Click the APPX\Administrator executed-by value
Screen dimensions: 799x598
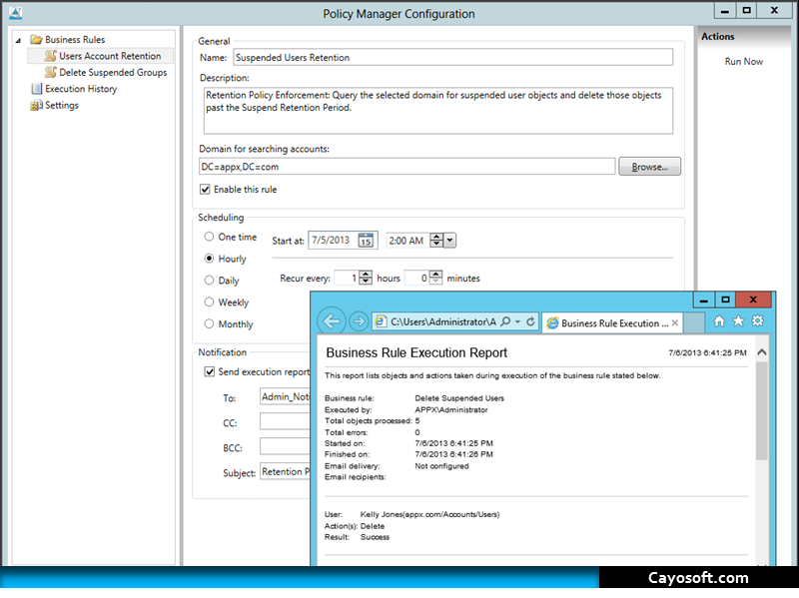tap(451, 409)
